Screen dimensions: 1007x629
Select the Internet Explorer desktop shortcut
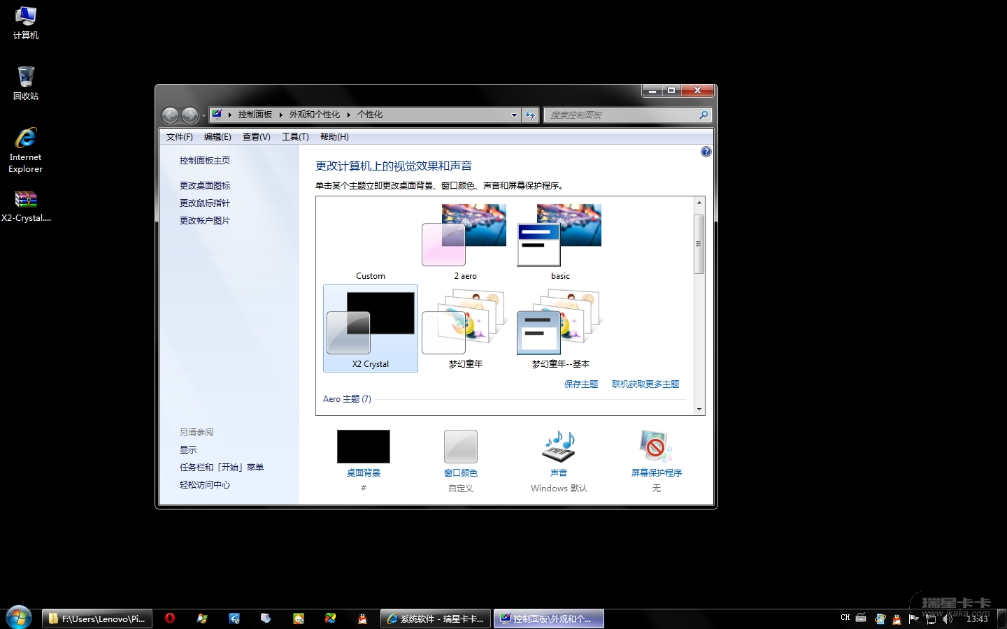click(x=26, y=150)
